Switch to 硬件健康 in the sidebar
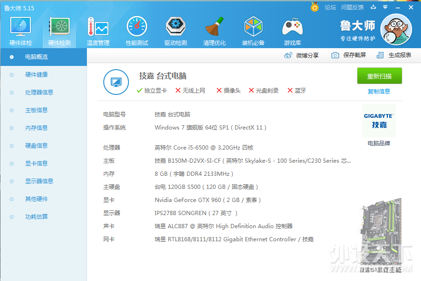 tap(36, 75)
